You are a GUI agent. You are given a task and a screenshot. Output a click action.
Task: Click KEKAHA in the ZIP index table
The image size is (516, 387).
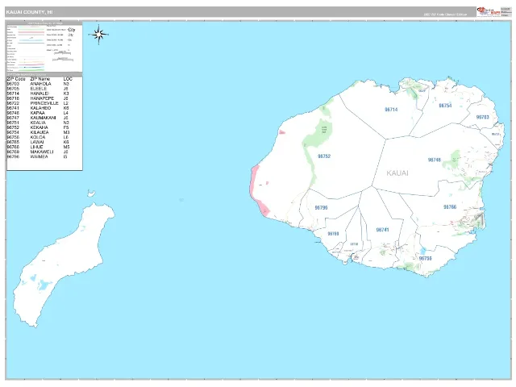(x=39, y=127)
